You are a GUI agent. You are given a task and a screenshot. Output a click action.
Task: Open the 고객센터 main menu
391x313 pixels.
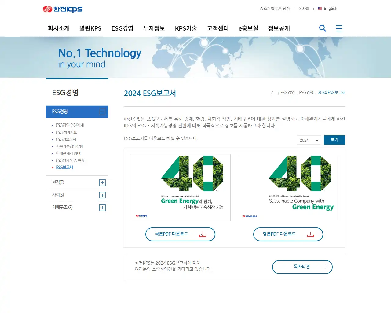point(217,28)
